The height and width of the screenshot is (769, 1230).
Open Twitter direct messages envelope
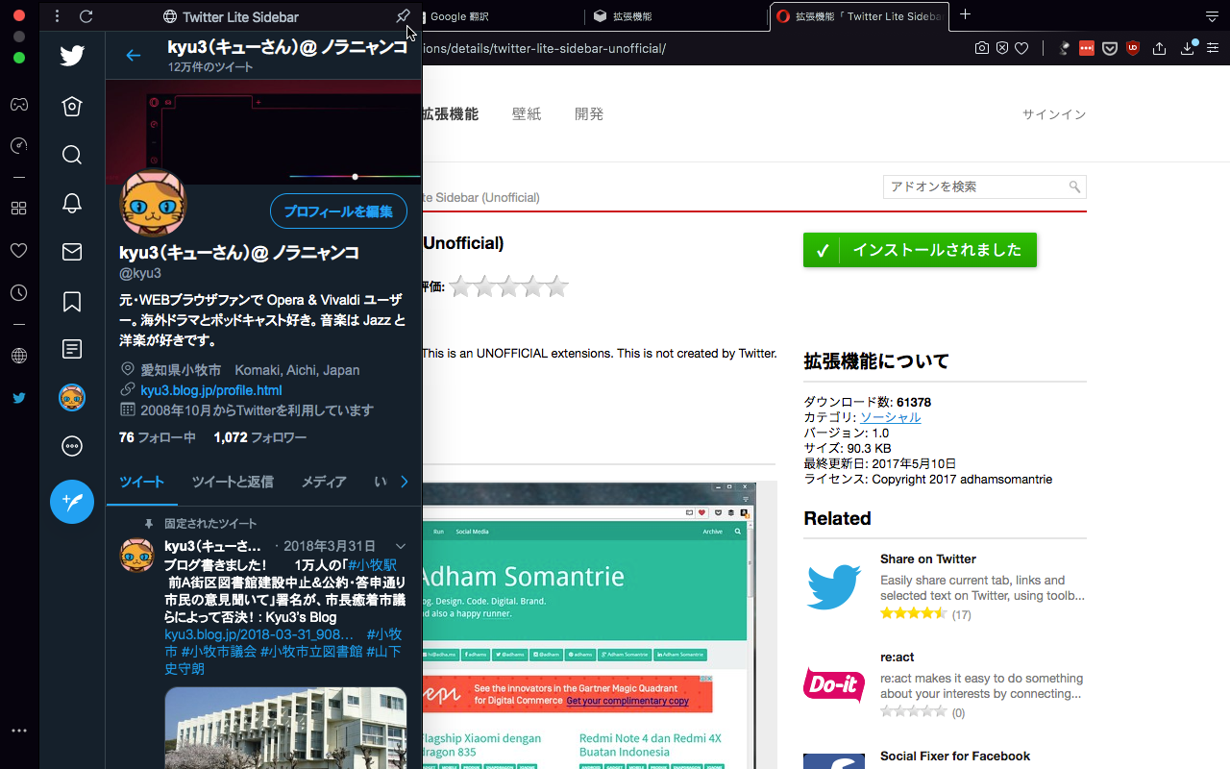[x=72, y=252]
